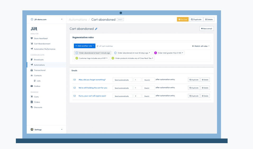Expand the Match: all rules dropdown
The width and height of the screenshot is (253, 149).
(x=201, y=46)
